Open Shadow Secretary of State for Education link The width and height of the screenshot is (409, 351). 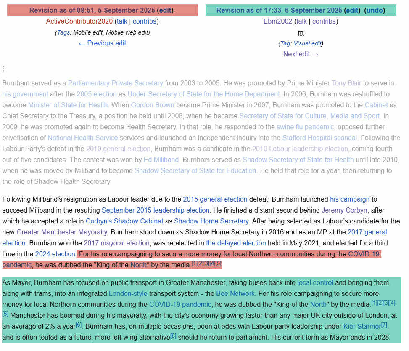[195, 171]
